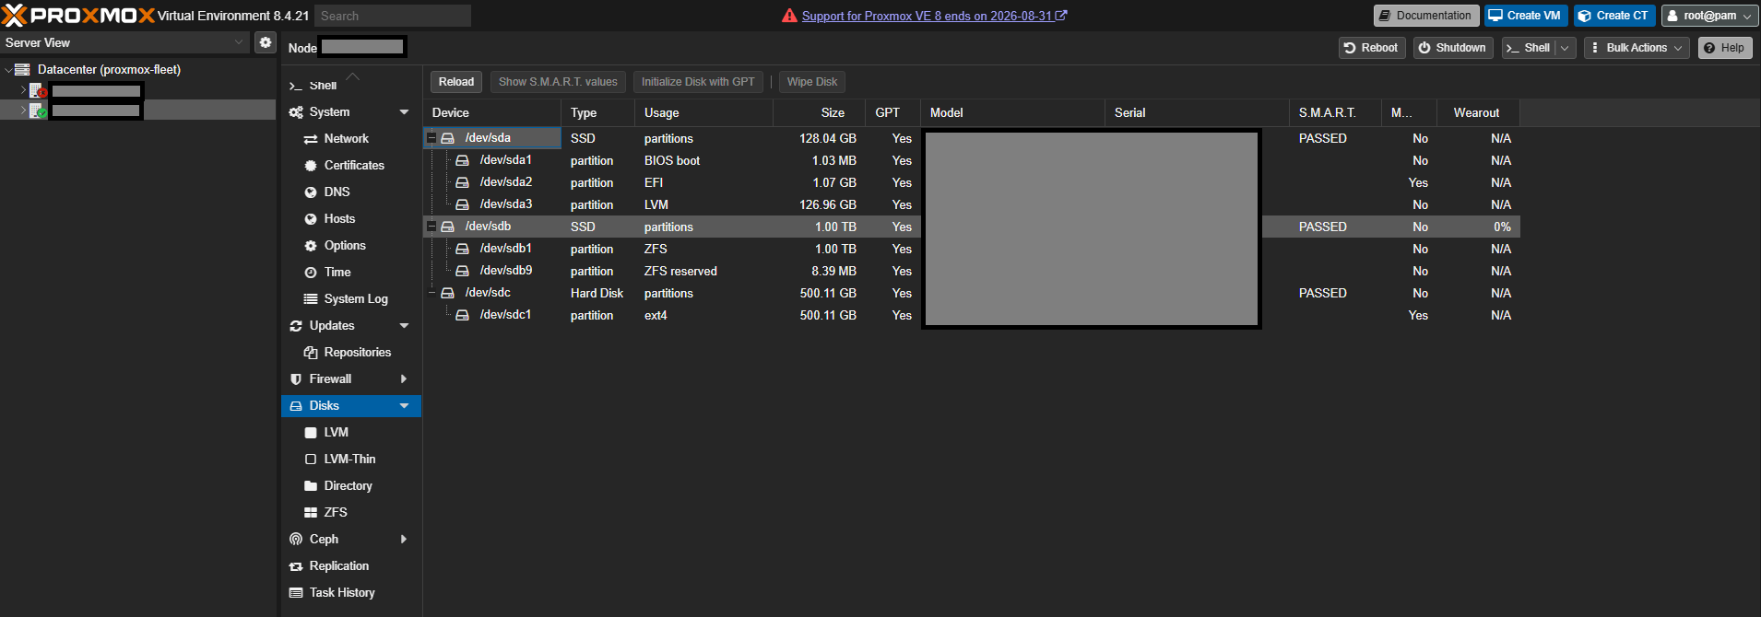
Task: Click the Wipe Disk button
Action: pyautogui.click(x=811, y=82)
